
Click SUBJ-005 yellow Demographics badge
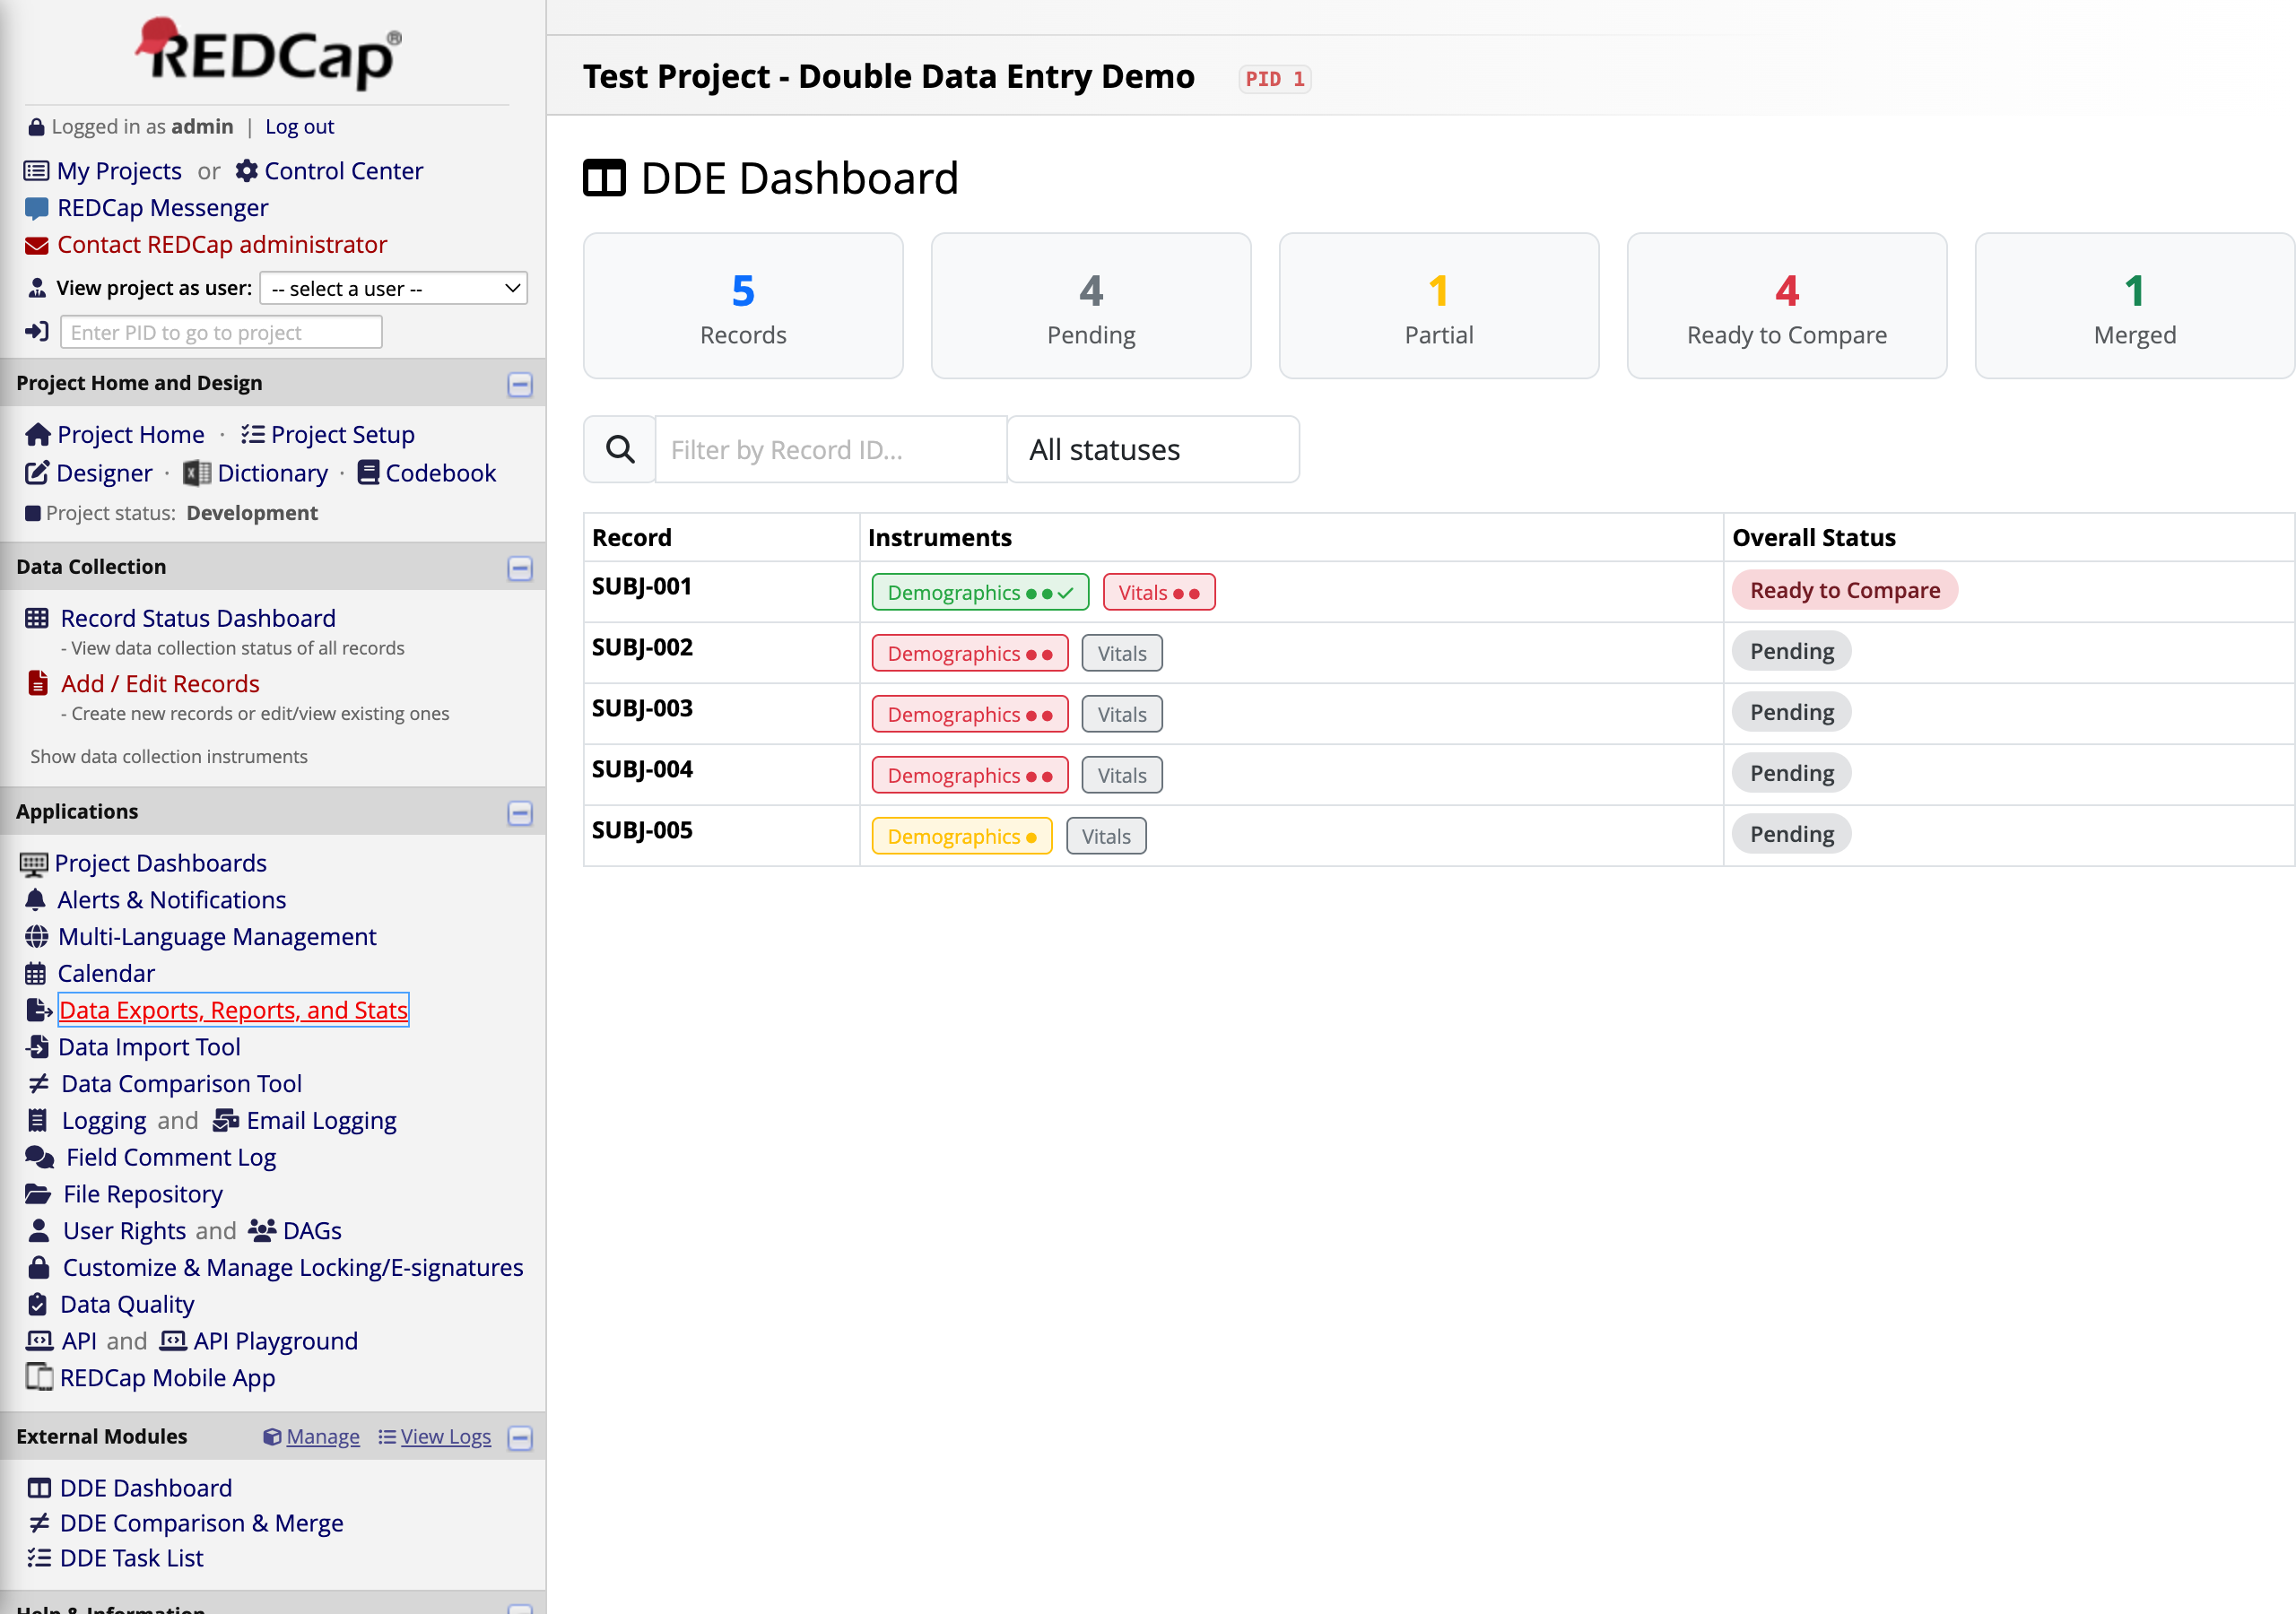point(962,836)
